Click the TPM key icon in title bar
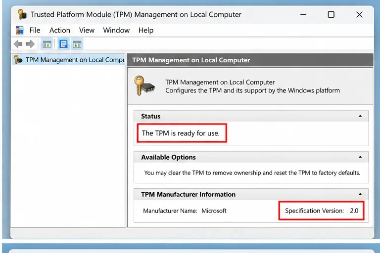The image size is (380, 253). pos(22,14)
